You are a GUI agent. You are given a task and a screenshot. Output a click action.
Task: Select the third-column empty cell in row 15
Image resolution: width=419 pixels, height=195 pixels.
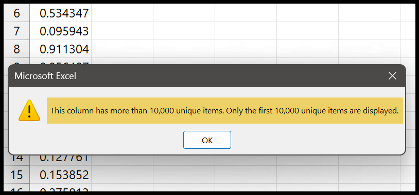point(184,174)
